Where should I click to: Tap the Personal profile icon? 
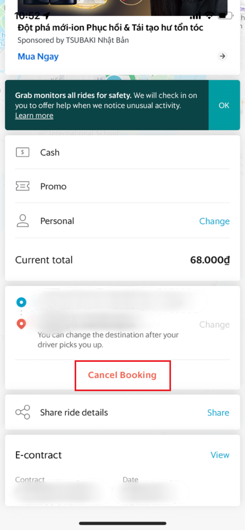point(22,221)
